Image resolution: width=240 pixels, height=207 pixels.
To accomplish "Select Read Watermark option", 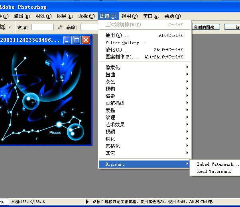I will coord(214,171).
